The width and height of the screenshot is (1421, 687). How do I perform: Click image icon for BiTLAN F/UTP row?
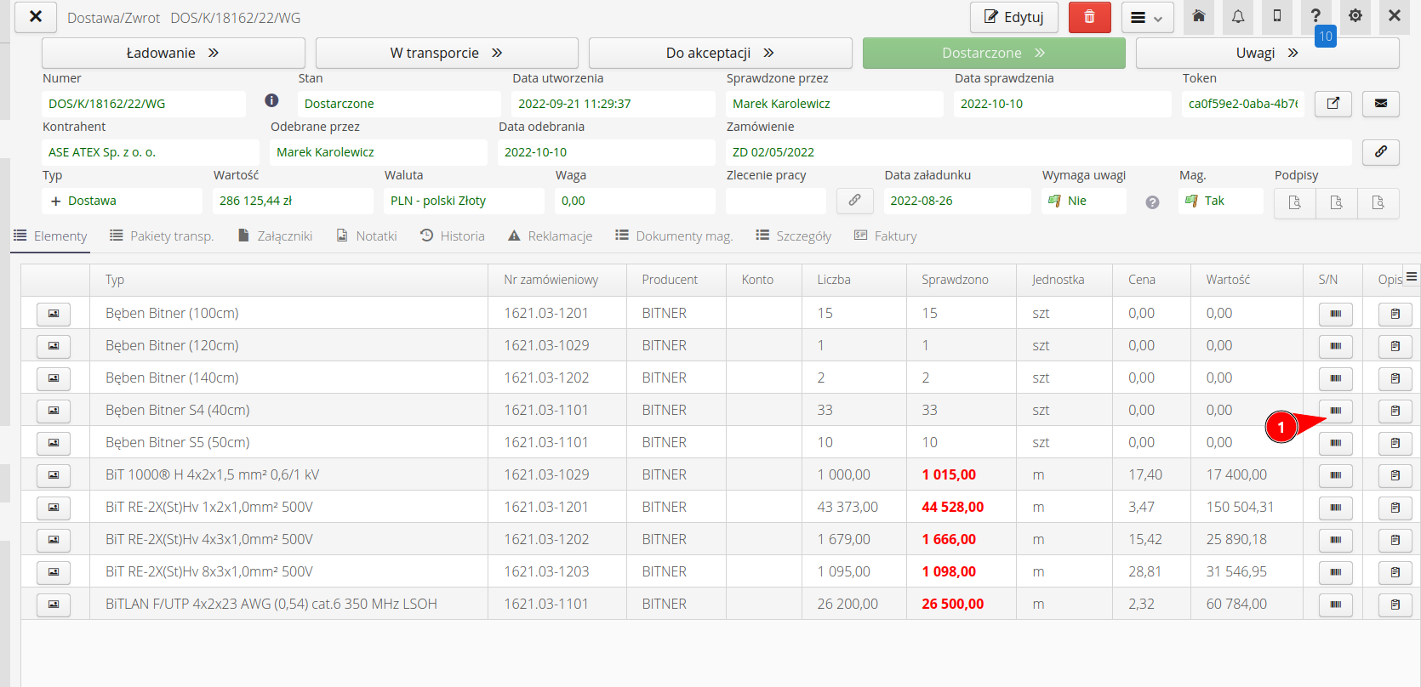click(54, 605)
